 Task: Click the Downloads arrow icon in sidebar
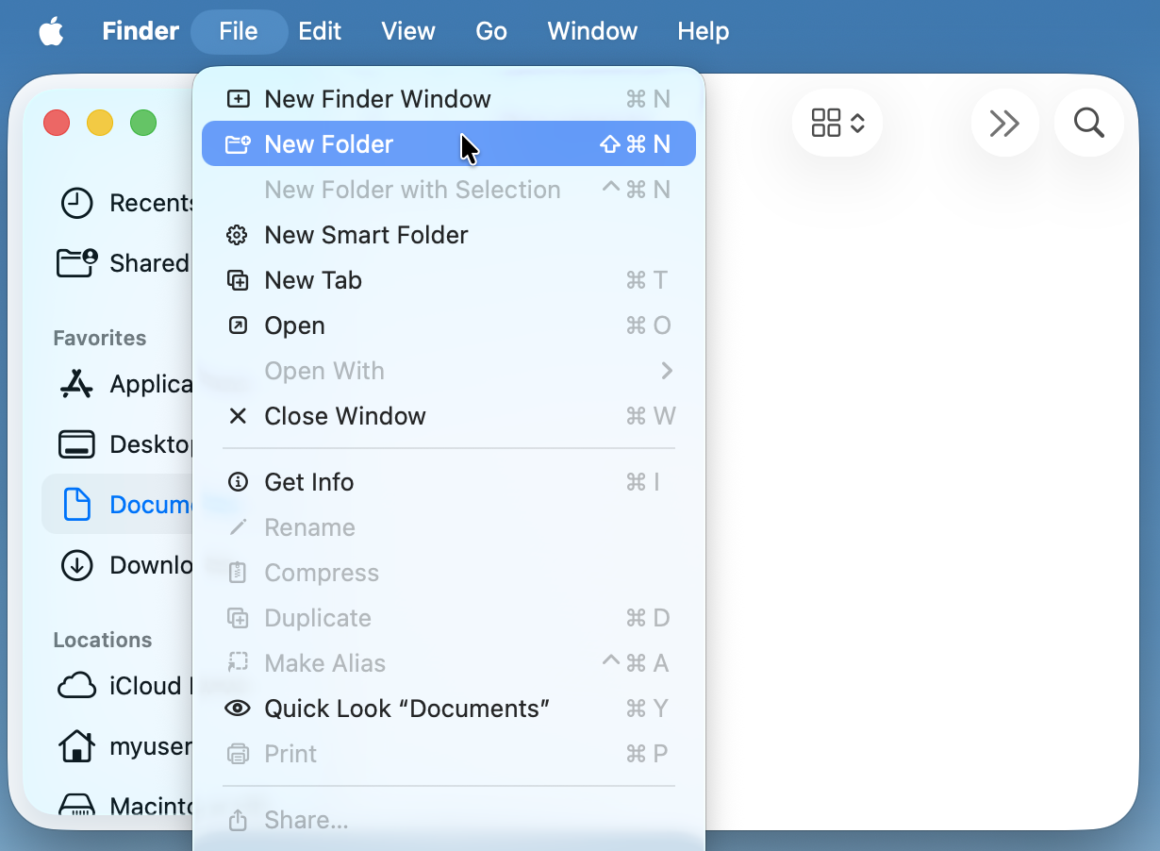76,565
